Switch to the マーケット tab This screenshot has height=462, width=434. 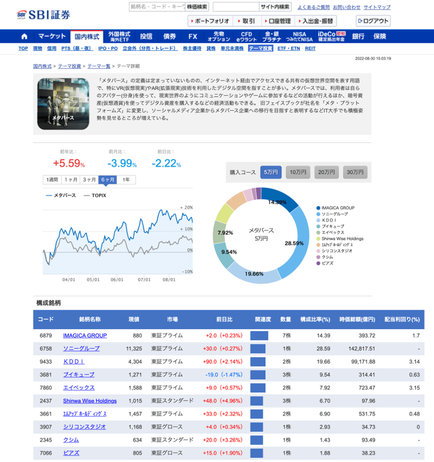[x=52, y=36]
